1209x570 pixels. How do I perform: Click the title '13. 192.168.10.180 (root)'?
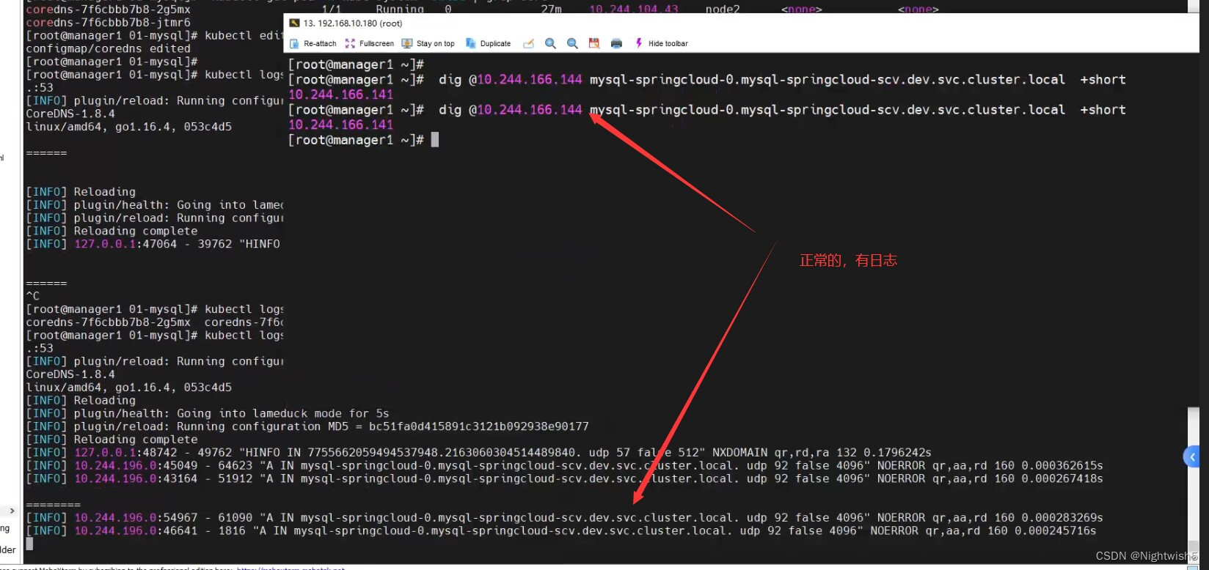(353, 23)
